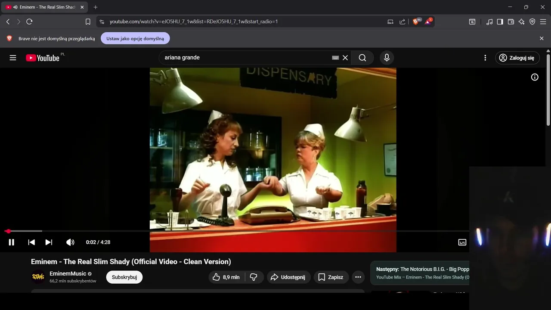Image resolution: width=551 pixels, height=310 pixels.
Task: Install the site as an app
Action: tap(390, 22)
